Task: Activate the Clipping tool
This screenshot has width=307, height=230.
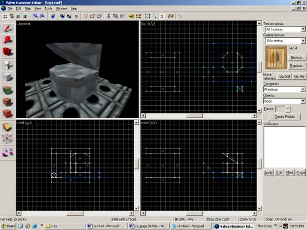Action: point(8,127)
